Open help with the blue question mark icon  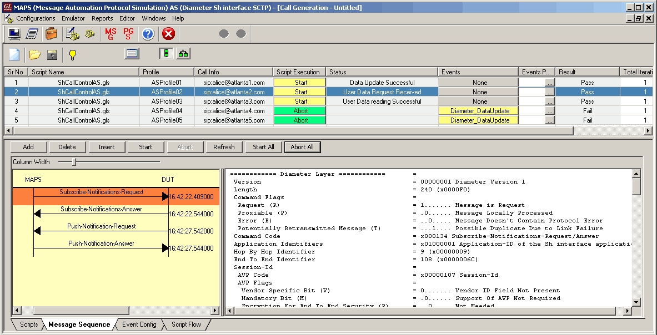(148, 34)
